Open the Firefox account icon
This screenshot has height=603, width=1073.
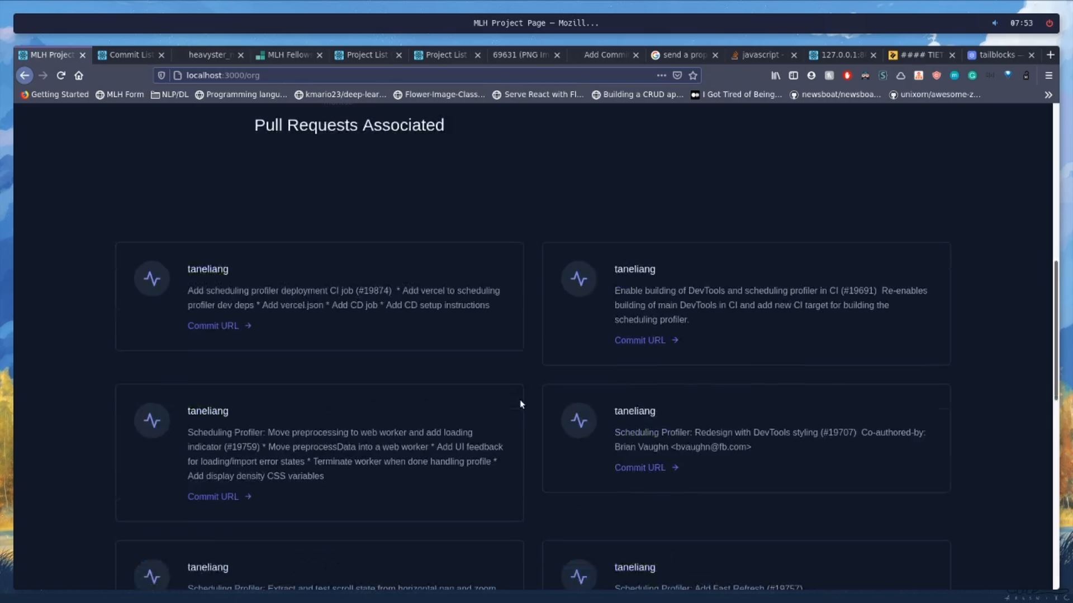(x=811, y=75)
